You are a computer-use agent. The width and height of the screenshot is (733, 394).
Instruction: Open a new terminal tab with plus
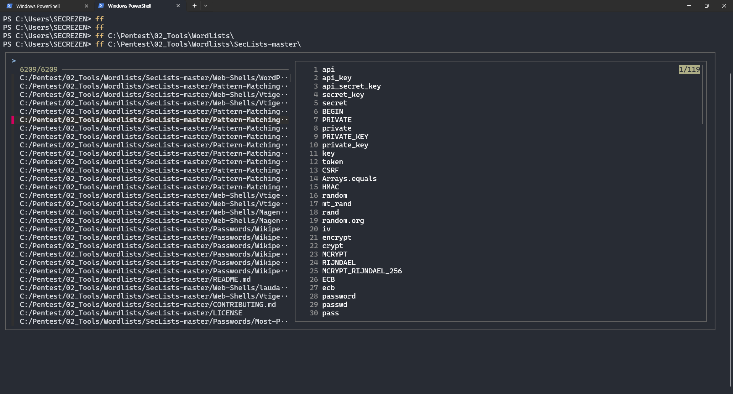(194, 6)
